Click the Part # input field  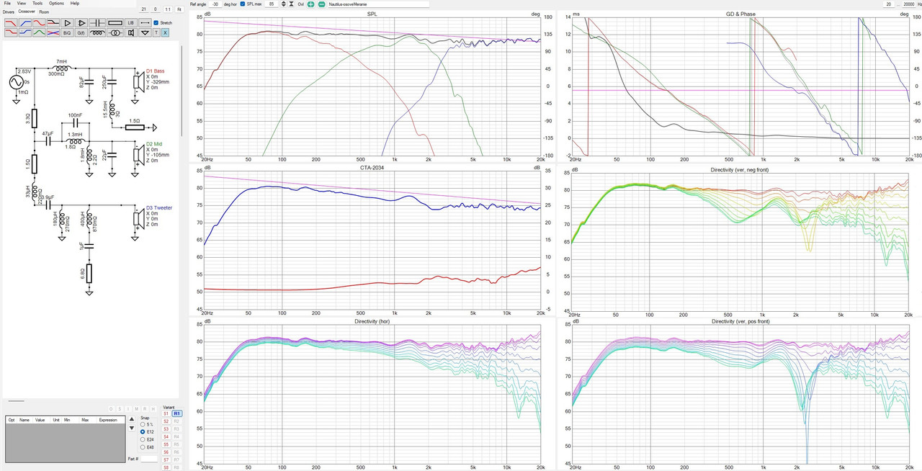[x=149, y=459]
